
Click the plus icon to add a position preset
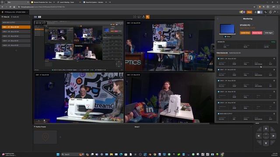60,137
